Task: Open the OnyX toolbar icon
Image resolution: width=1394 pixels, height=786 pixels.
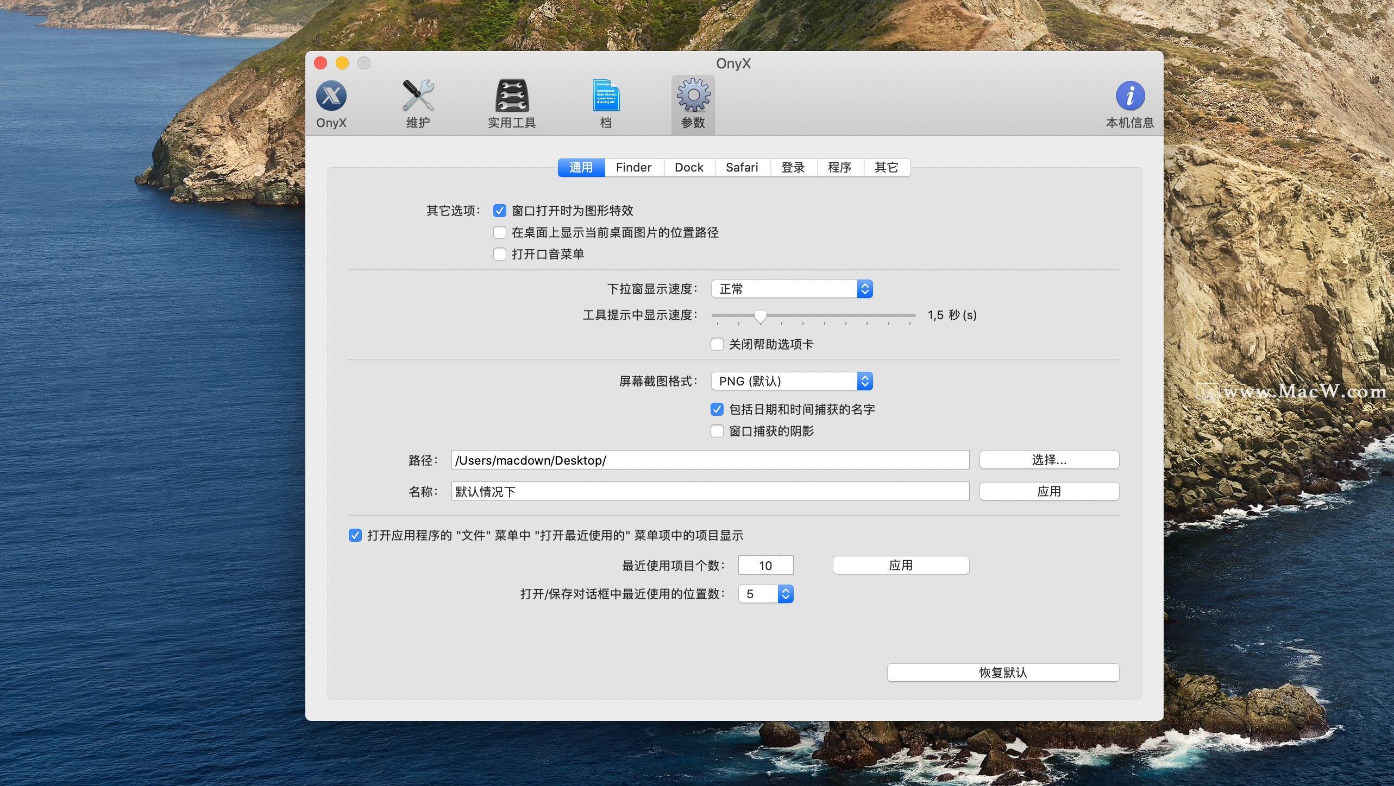Action: click(331, 104)
